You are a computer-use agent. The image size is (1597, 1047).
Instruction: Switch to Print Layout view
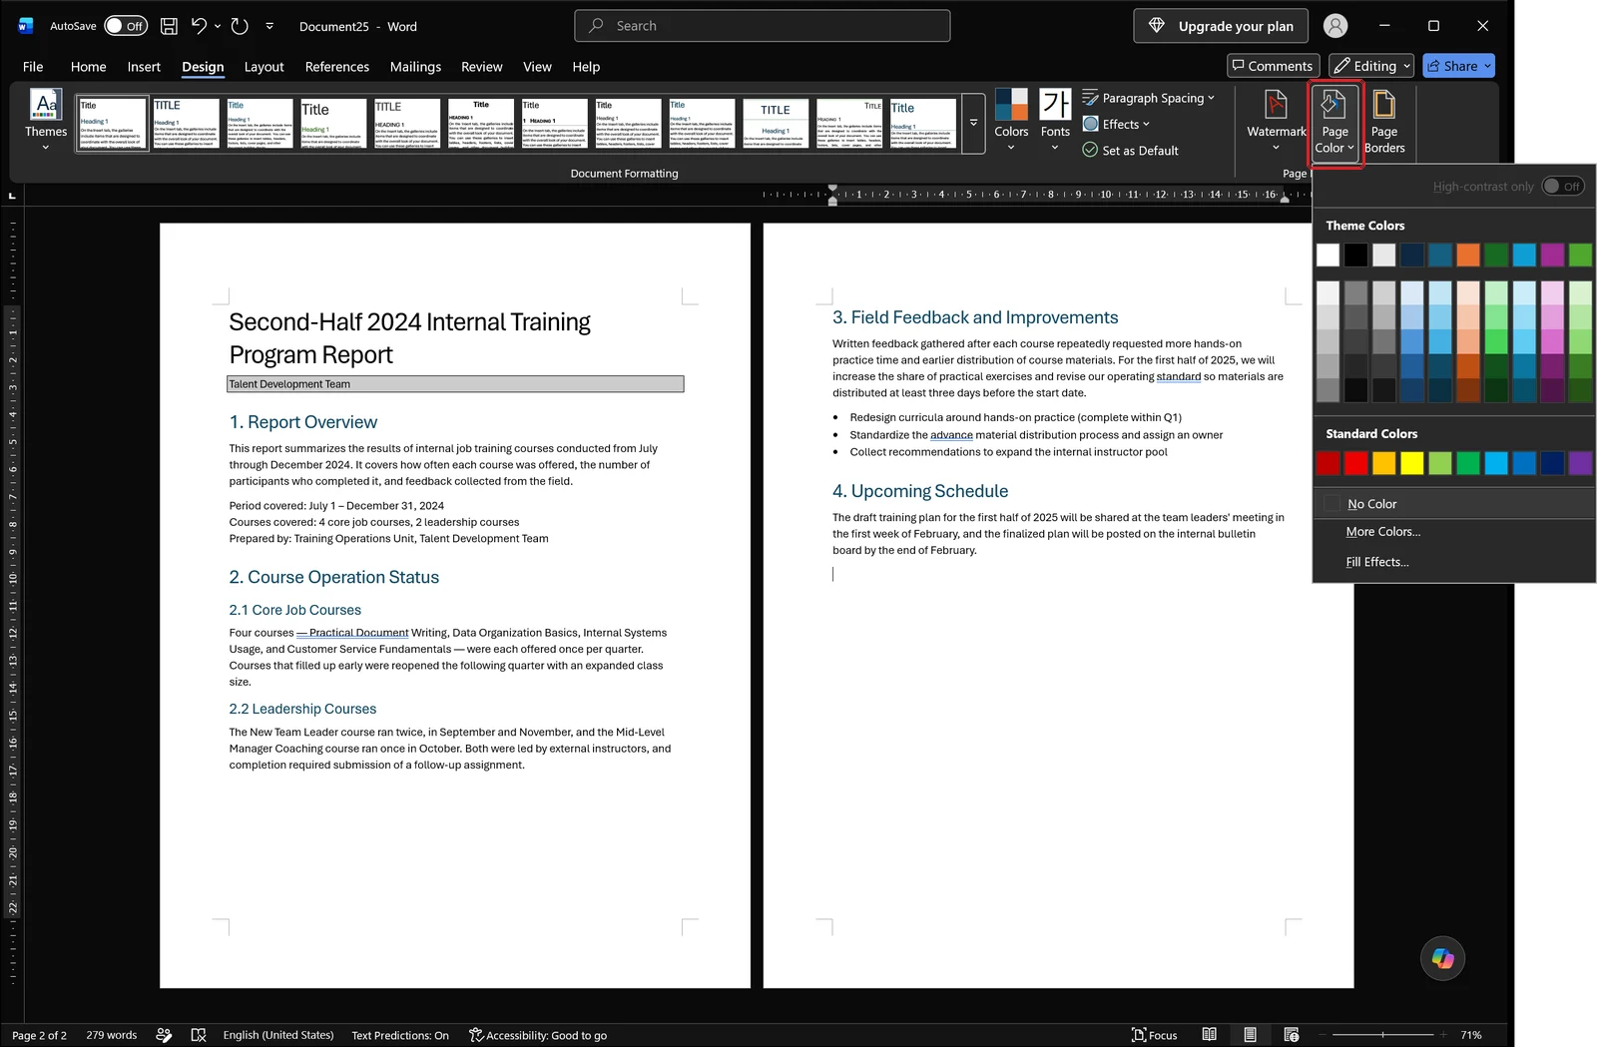(x=1250, y=1035)
